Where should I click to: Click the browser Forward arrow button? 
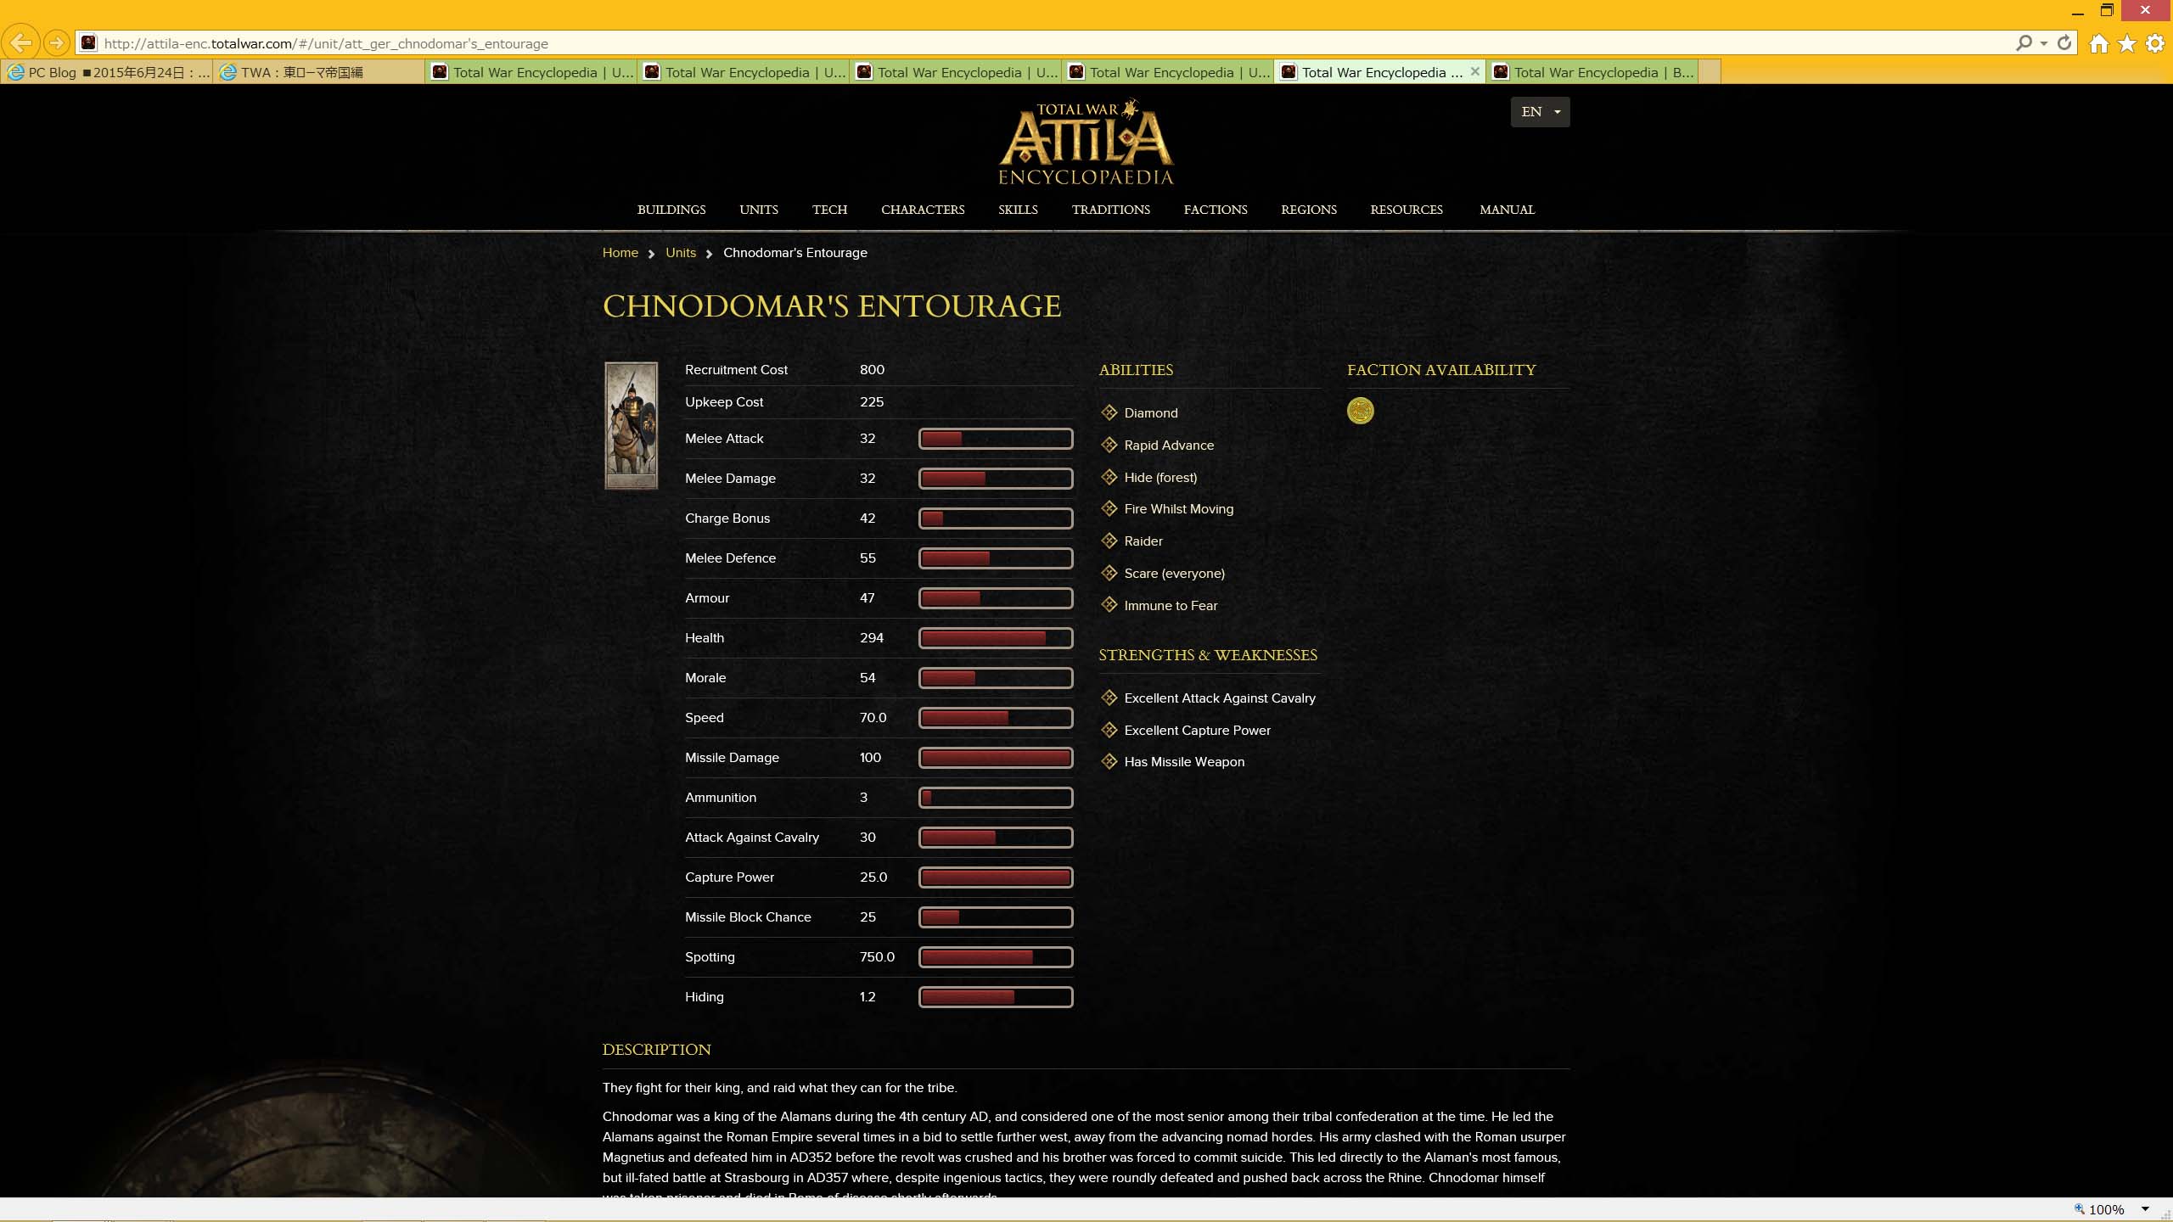(57, 42)
